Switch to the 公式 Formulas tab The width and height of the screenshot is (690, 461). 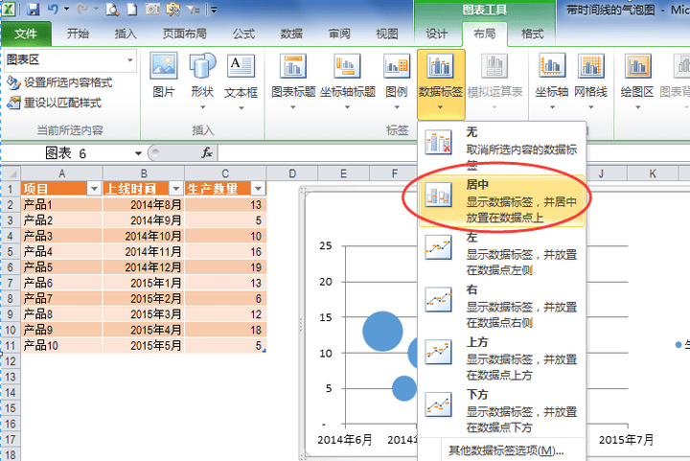pyautogui.click(x=243, y=34)
